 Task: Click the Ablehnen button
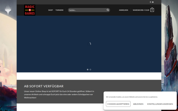(138, 104)
